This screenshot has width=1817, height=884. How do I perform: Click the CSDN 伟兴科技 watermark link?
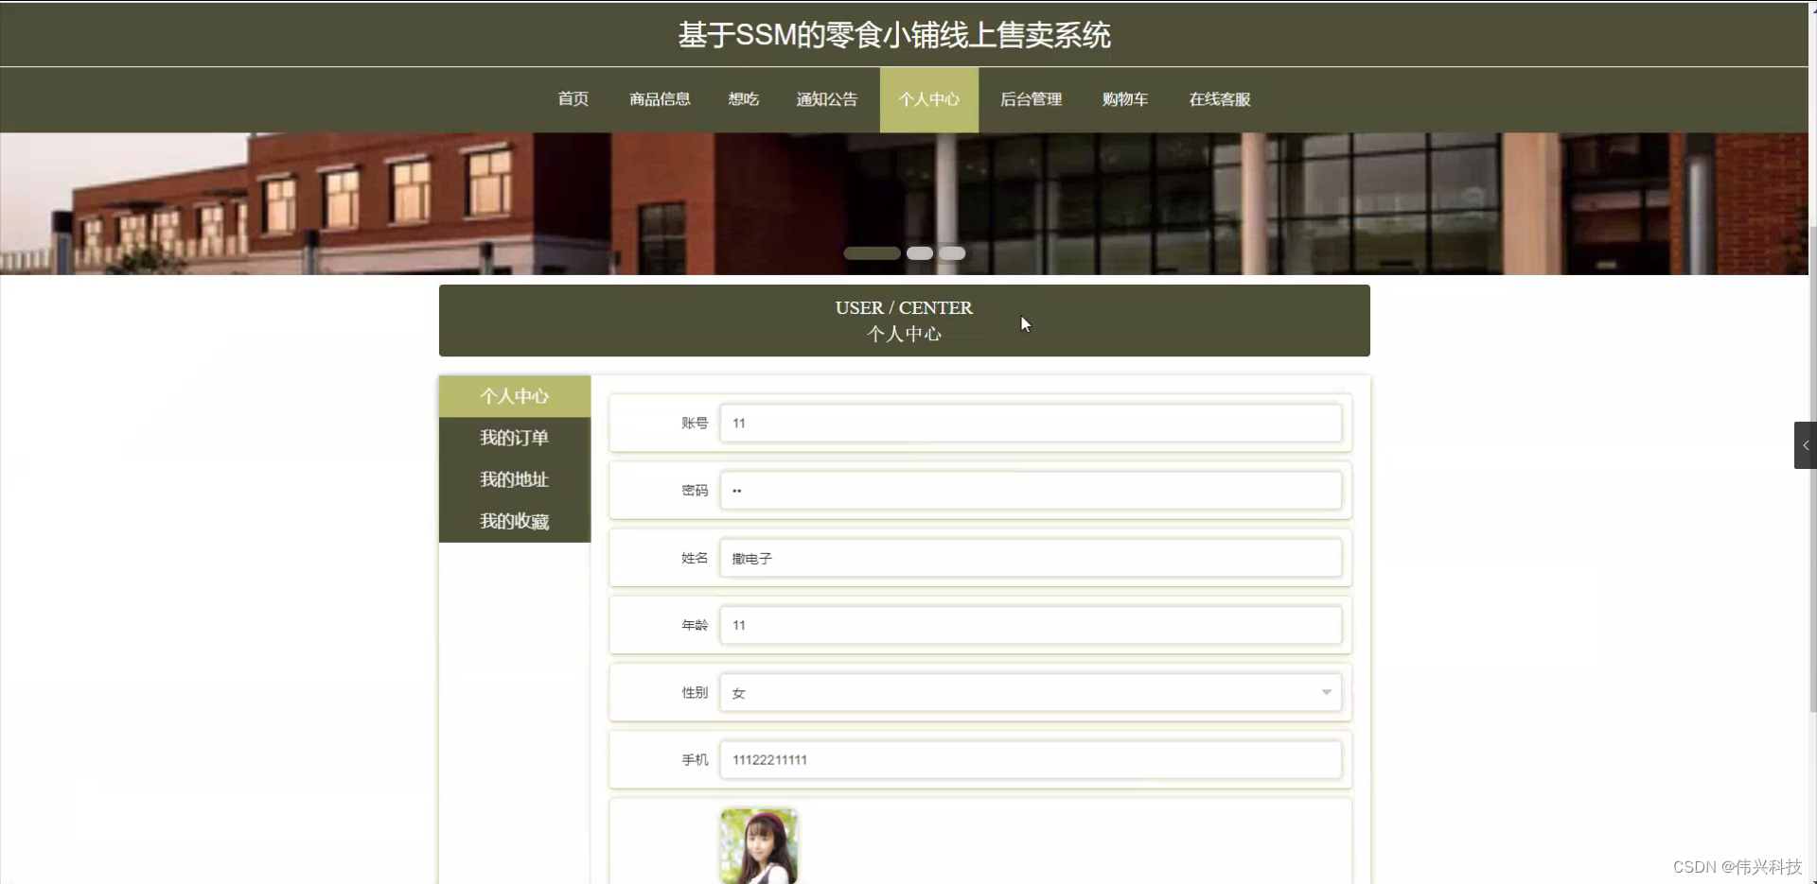[1739, 866]
